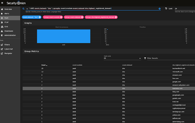Focus the OQL hunt query field
The image size is (195, 123).
[93, 9]
